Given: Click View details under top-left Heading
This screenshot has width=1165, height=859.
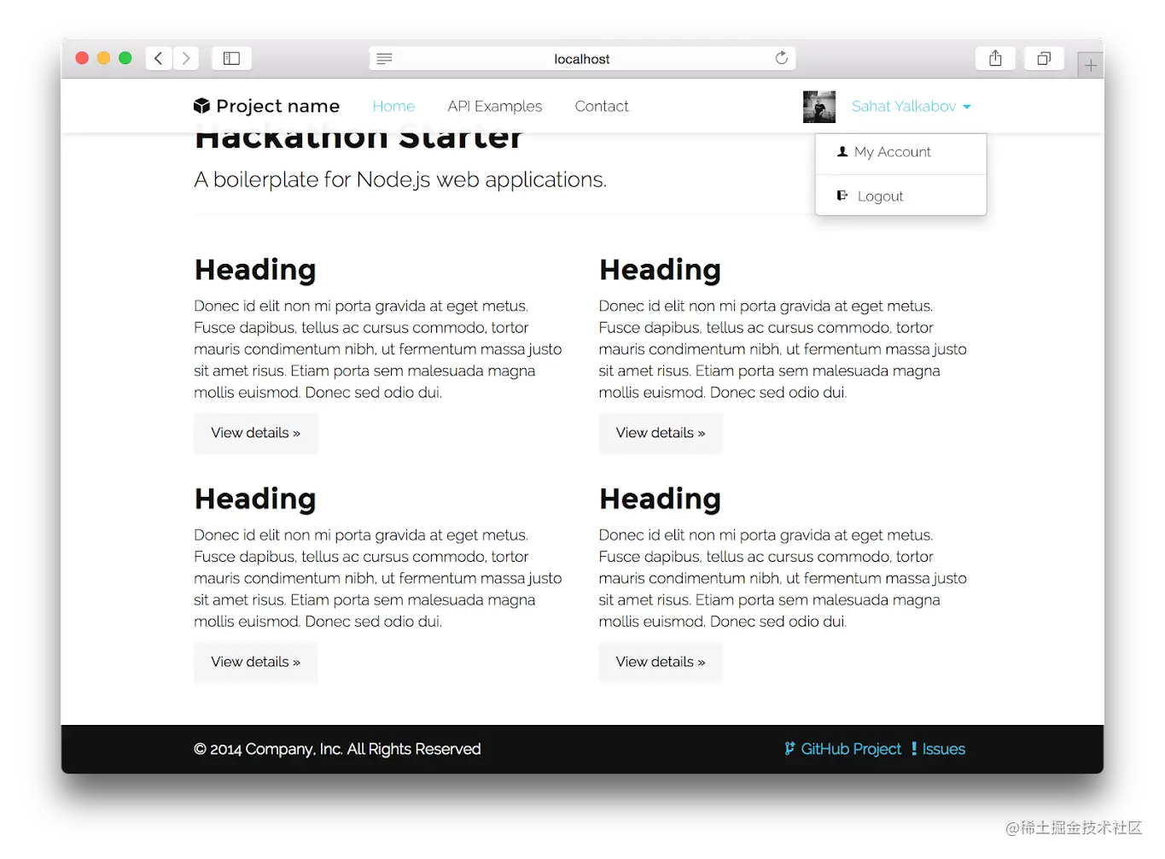Looking at the screenshot, I should click(256, 433).
